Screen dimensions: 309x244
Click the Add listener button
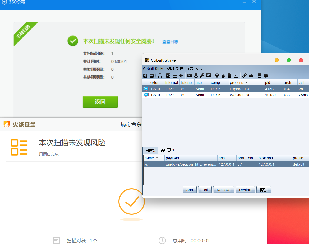coord(190,190)
